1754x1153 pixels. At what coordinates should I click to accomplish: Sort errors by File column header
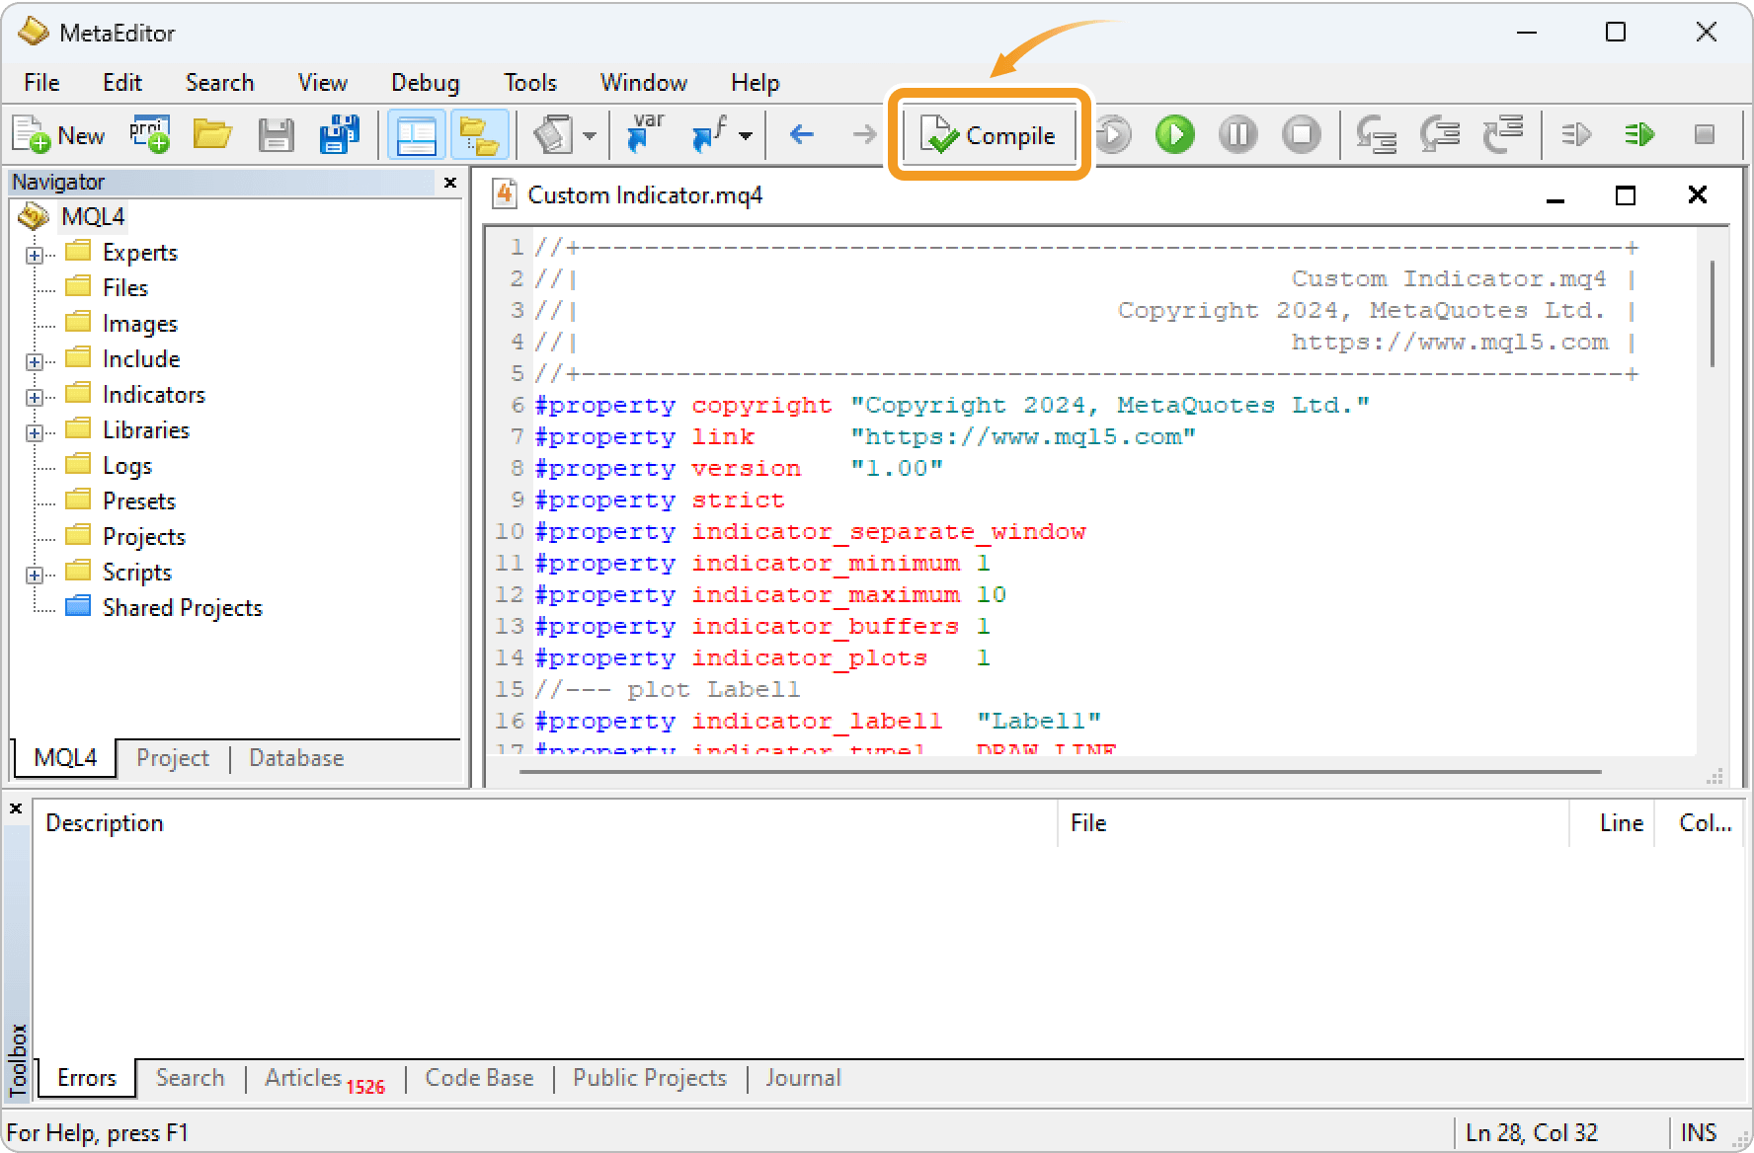click(x=1315, y=823)
